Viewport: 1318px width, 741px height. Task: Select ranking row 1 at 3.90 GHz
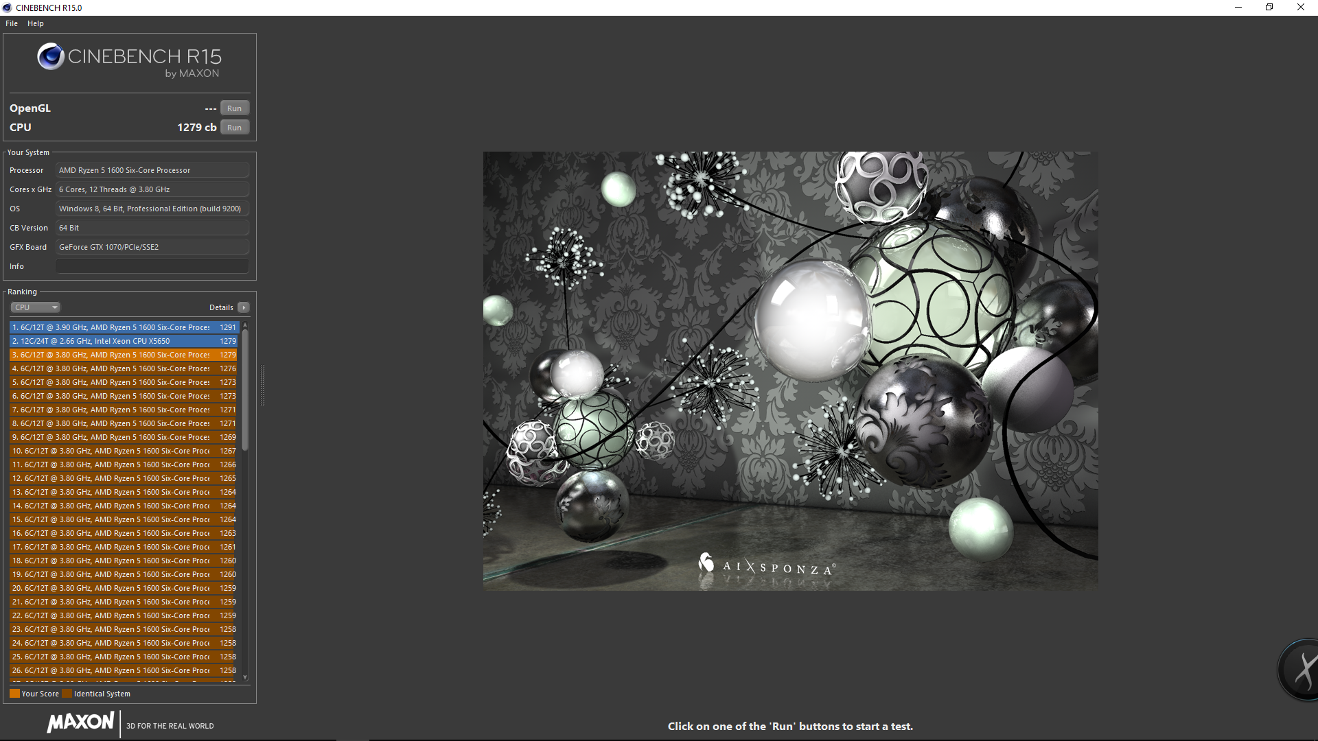tap(124, 327)
